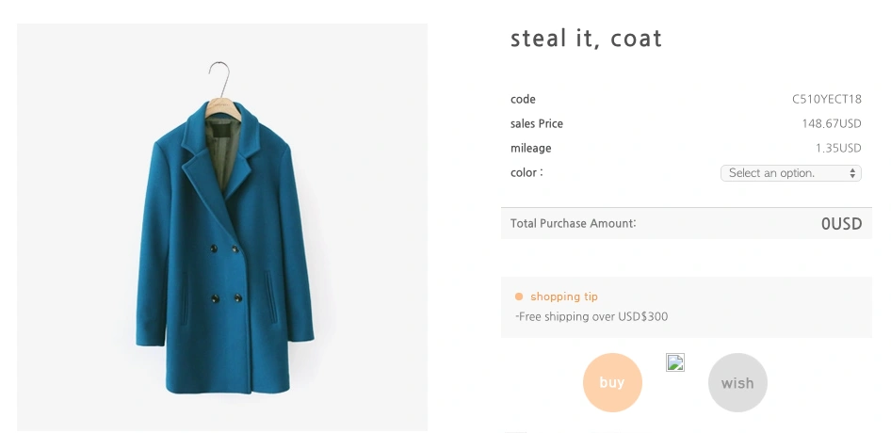Click the "code" field label
Screen dimensions: 891x433
pyautogui.click(x=523, y=100)
